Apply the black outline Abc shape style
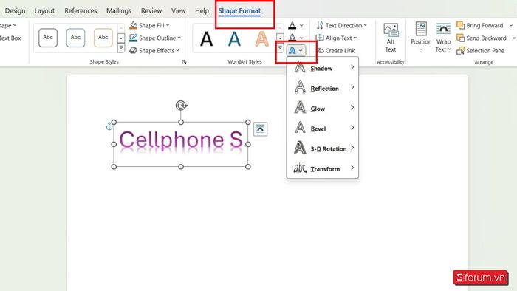The width and height of the screenshot is (517, 291). point(48,38)
